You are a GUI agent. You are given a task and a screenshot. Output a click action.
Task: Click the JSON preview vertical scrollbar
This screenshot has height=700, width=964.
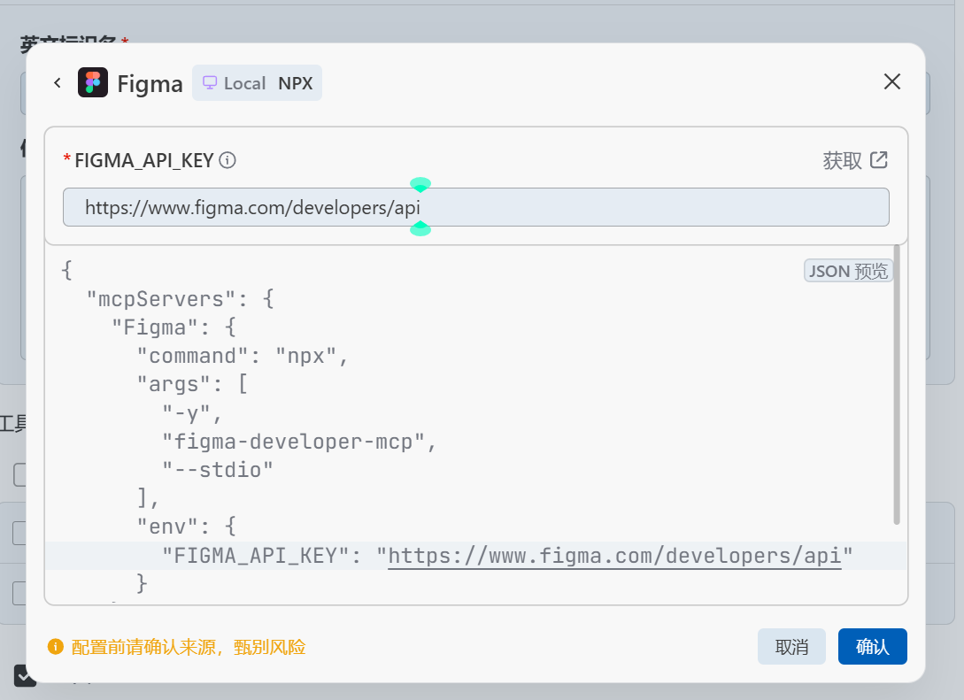tap(897, 385)
